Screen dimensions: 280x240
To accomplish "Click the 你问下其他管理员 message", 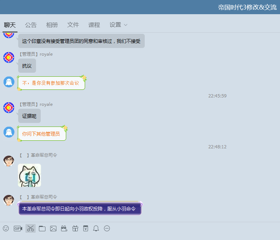I will (42, 134).
